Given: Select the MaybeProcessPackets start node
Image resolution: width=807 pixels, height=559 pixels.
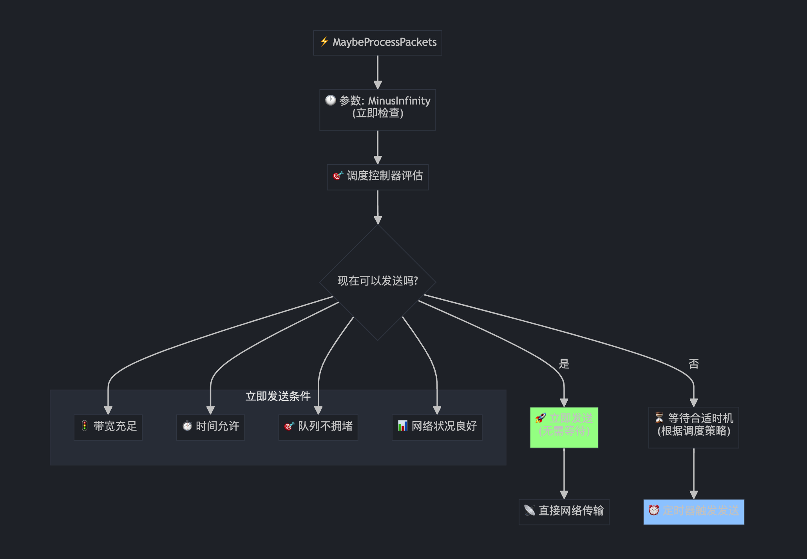Looking at the screenshot, I should pos(377,42).
